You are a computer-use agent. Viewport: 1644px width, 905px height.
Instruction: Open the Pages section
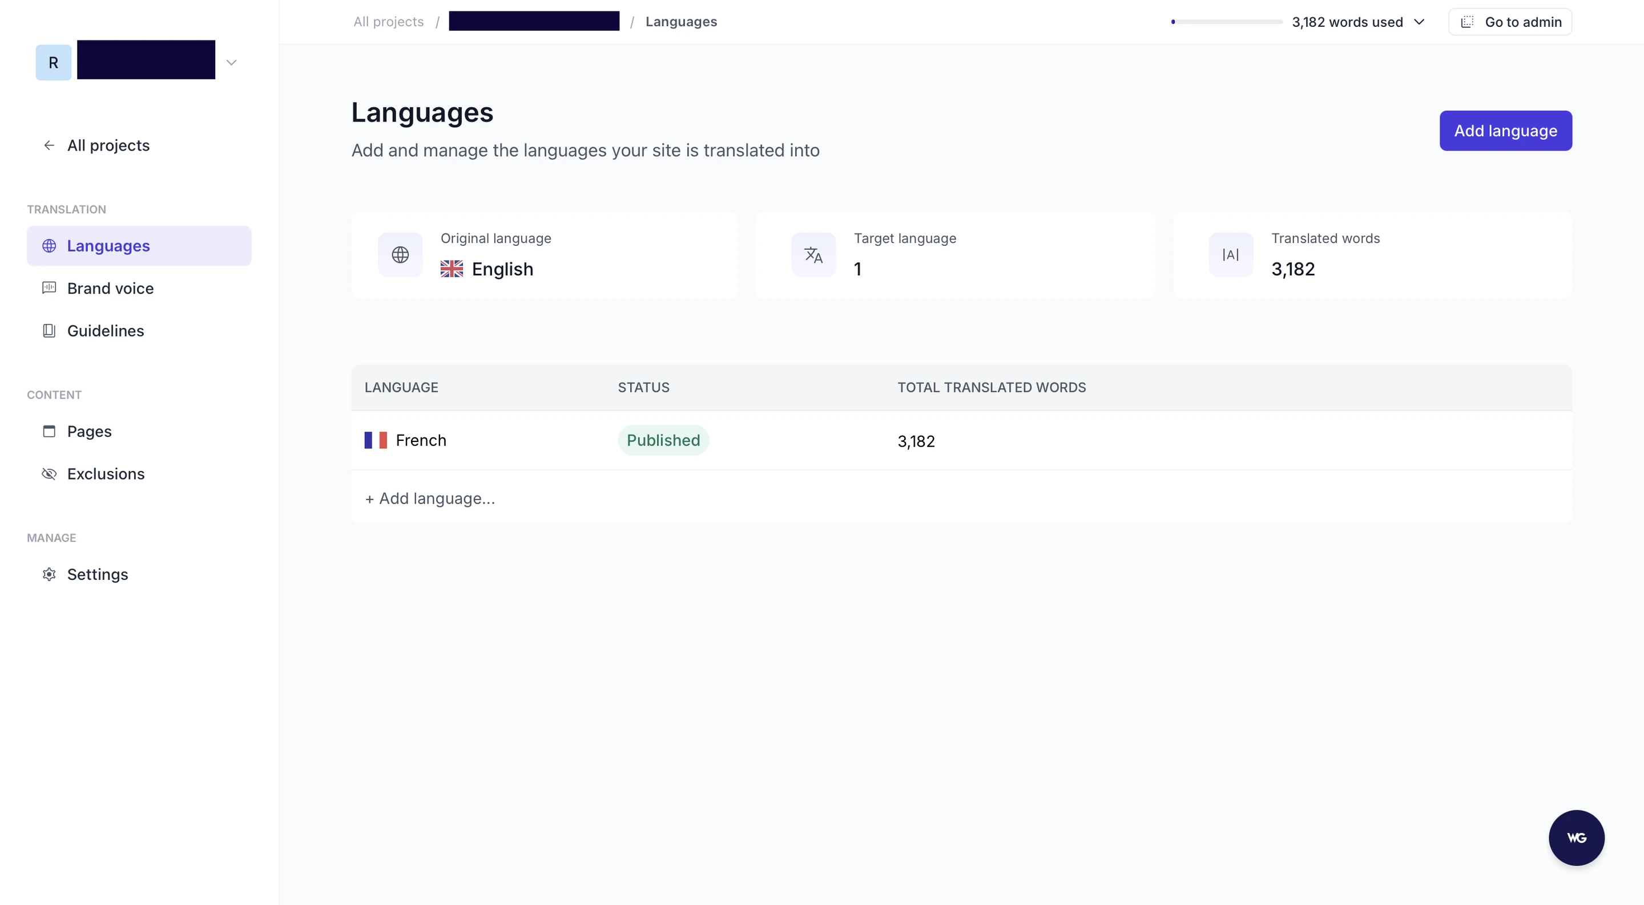coord(139,431)
